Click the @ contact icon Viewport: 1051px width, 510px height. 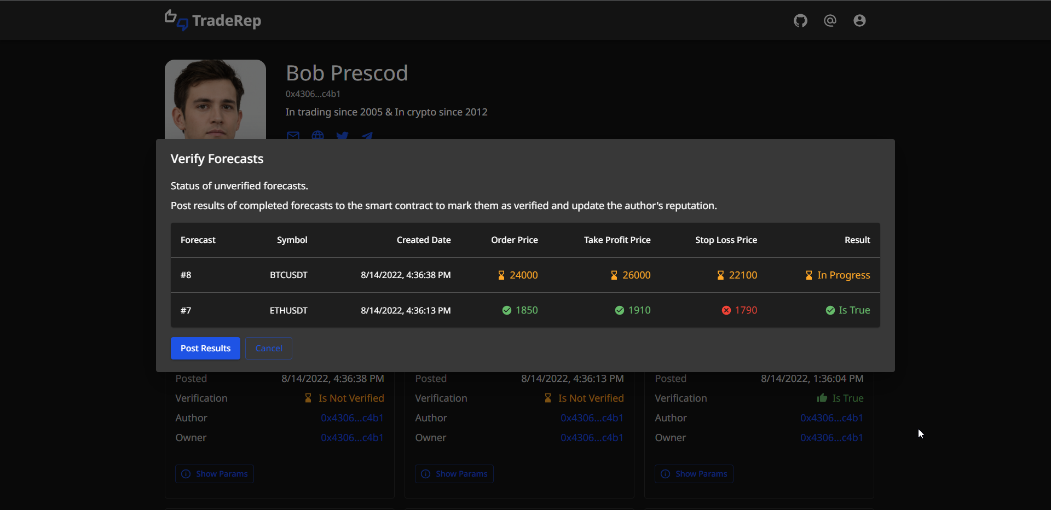(830, 21)
